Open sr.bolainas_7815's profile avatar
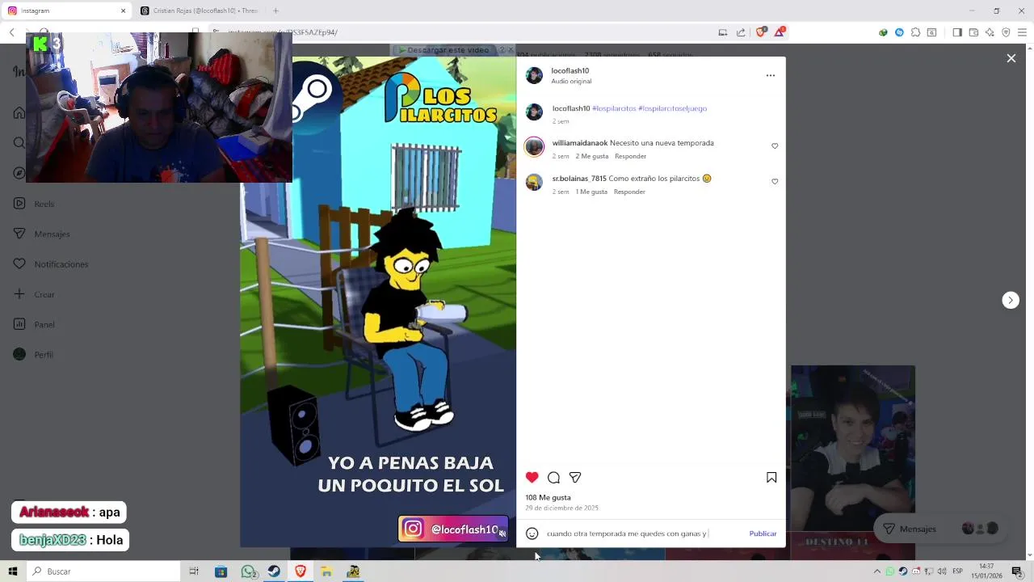Viewport: 1034px width, 582px height. pyautogui.click(x=534, y=182)
